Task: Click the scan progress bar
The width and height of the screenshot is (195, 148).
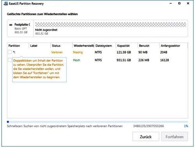Action: 97,122
